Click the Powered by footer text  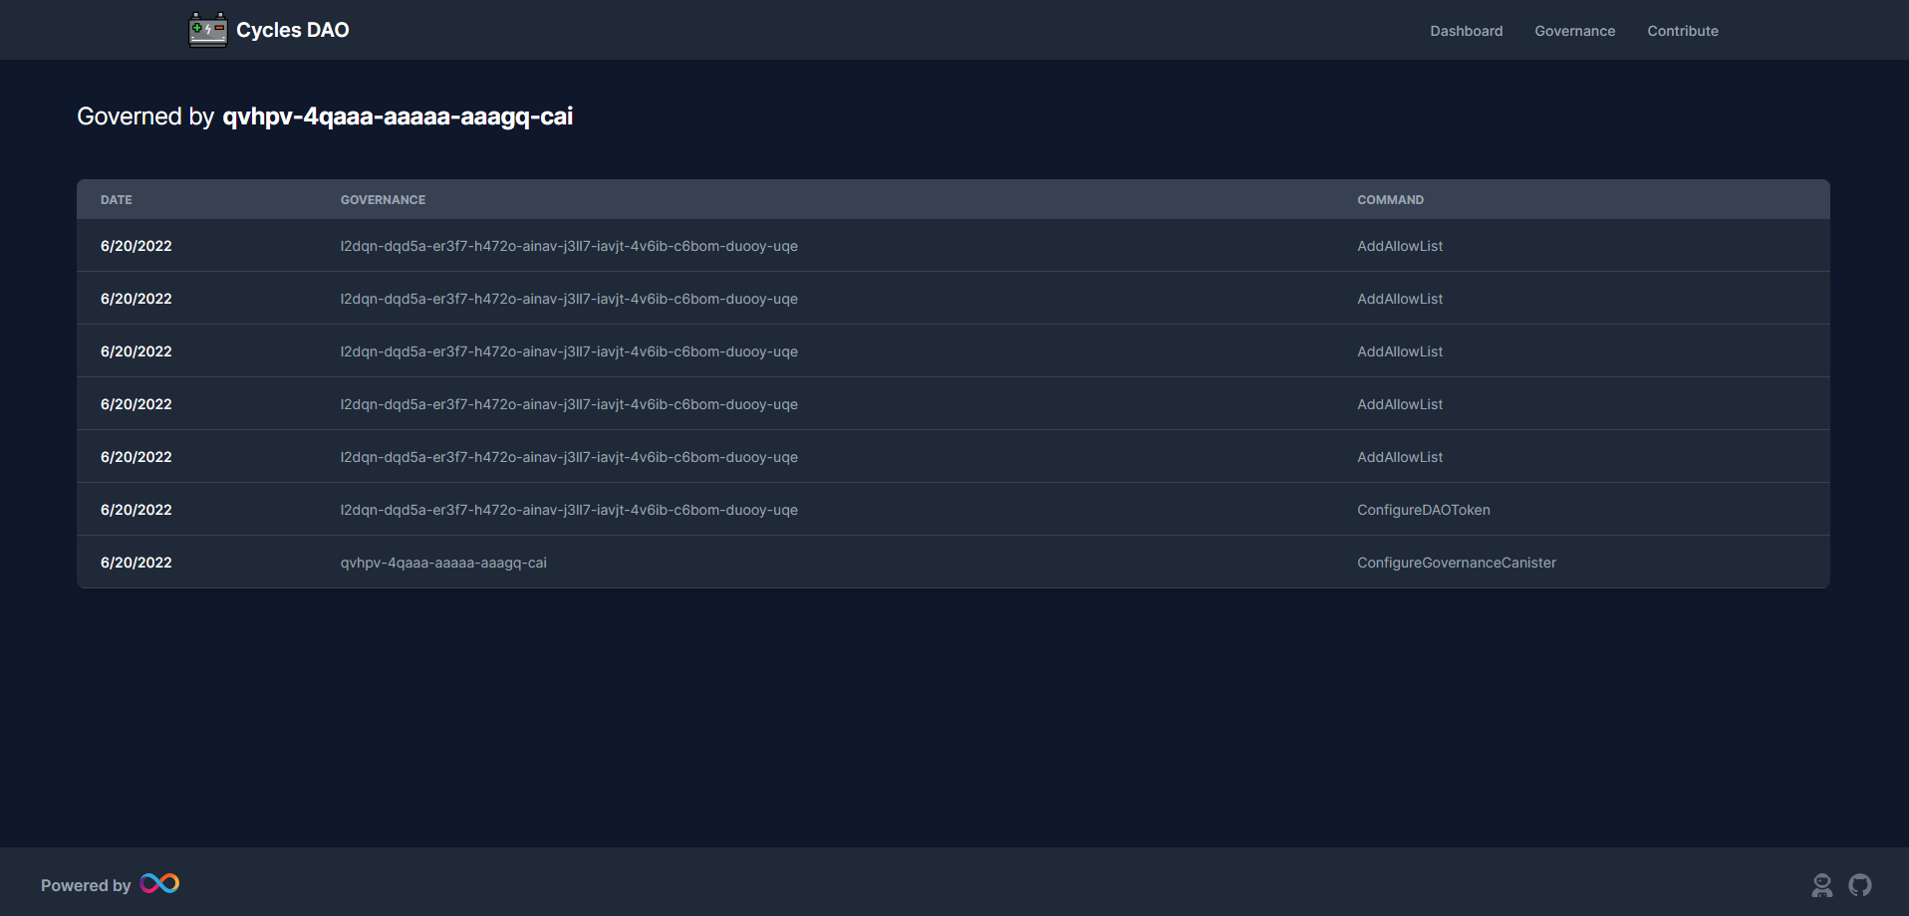click(x=88, y=884)
